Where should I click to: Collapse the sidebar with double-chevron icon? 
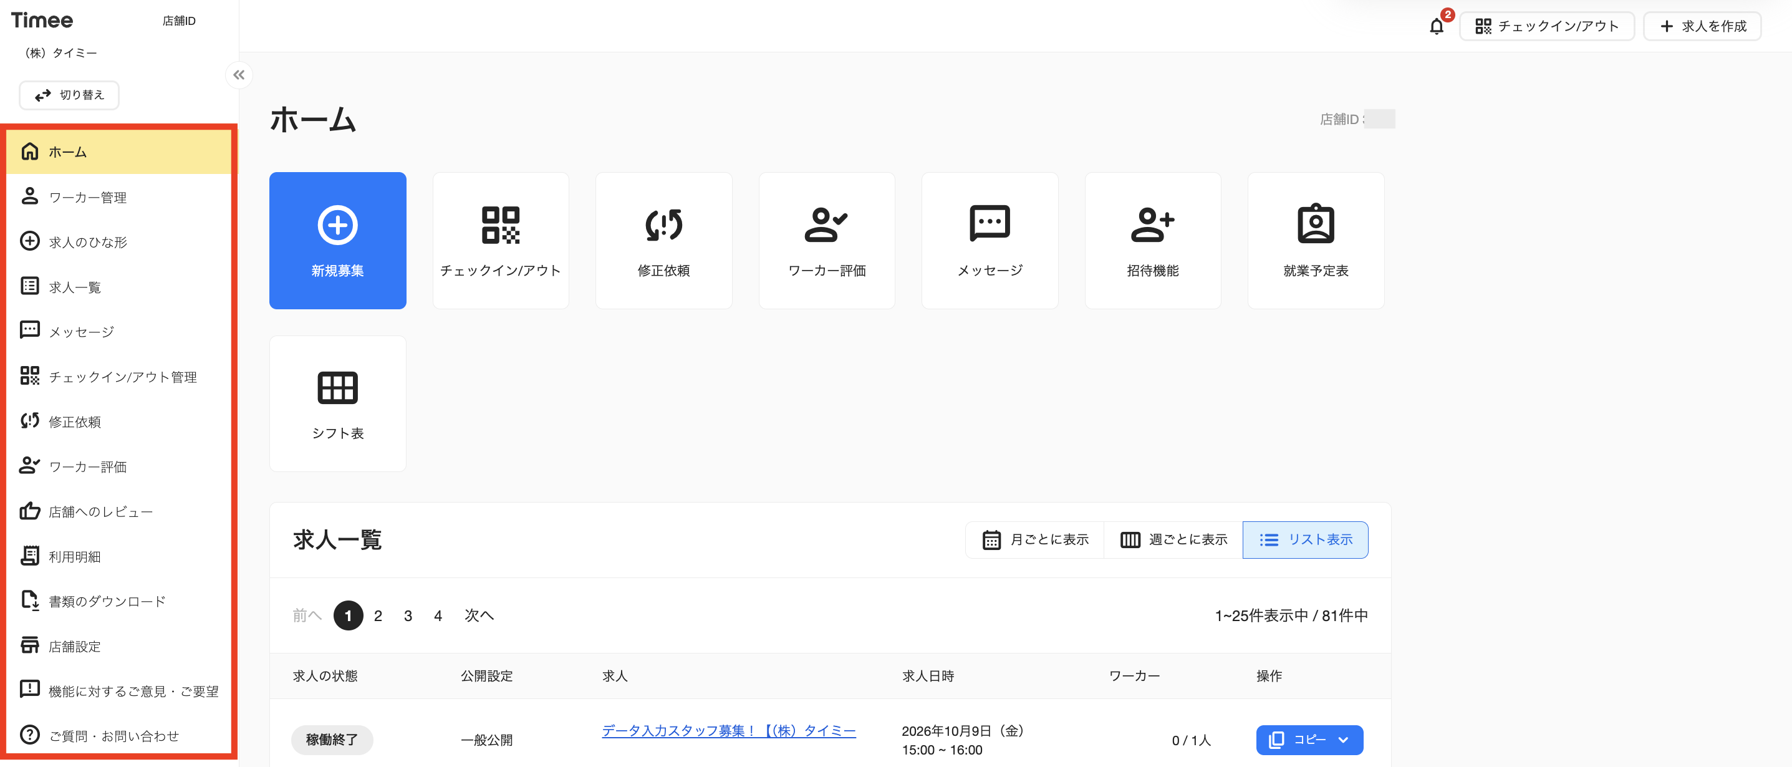239,74
